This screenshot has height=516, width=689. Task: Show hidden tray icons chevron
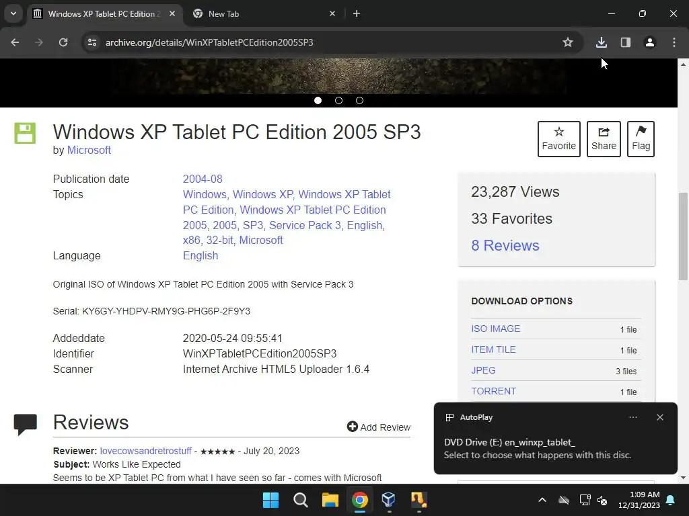542,500
